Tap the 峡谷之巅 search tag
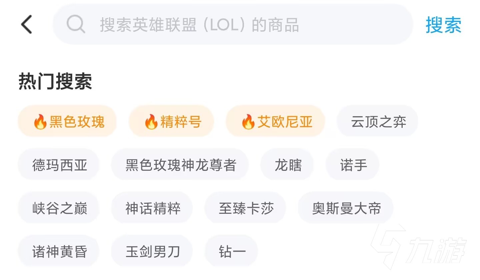 pos(59,208)
